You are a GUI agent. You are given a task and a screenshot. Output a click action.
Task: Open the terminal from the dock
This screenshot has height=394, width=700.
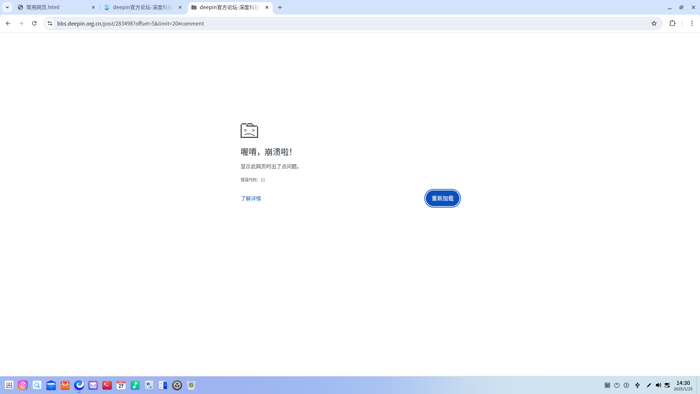(107, 385)
